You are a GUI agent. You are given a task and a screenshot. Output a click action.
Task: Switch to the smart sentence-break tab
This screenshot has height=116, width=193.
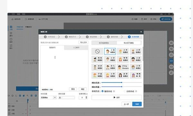52,48
